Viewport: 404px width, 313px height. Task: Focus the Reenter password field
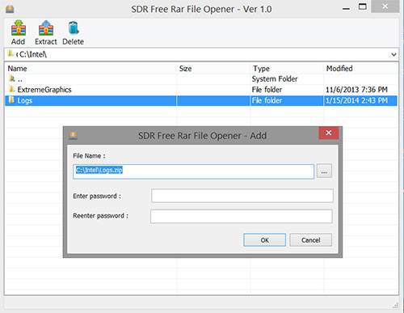coord(242,217)
